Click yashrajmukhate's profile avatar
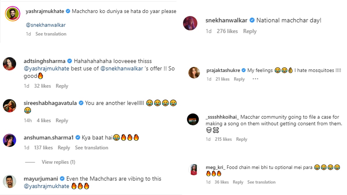The height and width of the screenshot is (195, 347). [12, 14]
